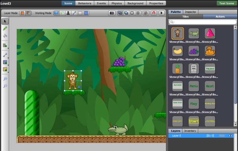Select the crocodile actor thumbnail
Image resolution: width=238 pixels, height=151 pixels.
click(194, 33)
